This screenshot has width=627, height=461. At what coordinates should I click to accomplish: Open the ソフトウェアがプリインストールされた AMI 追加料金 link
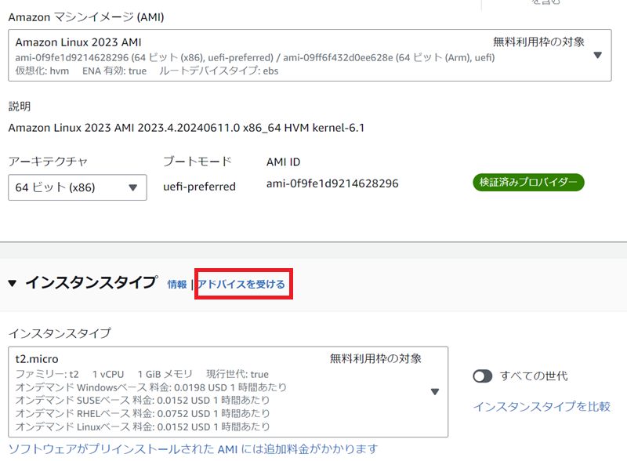(x=193, y=449)
